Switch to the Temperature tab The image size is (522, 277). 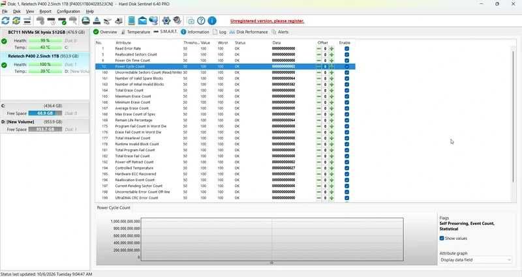(136, 32)
